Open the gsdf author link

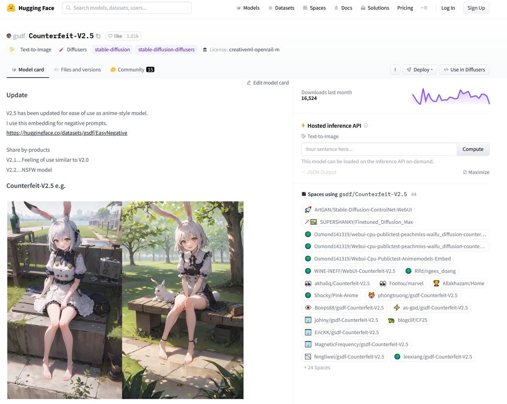coord(19,36)
